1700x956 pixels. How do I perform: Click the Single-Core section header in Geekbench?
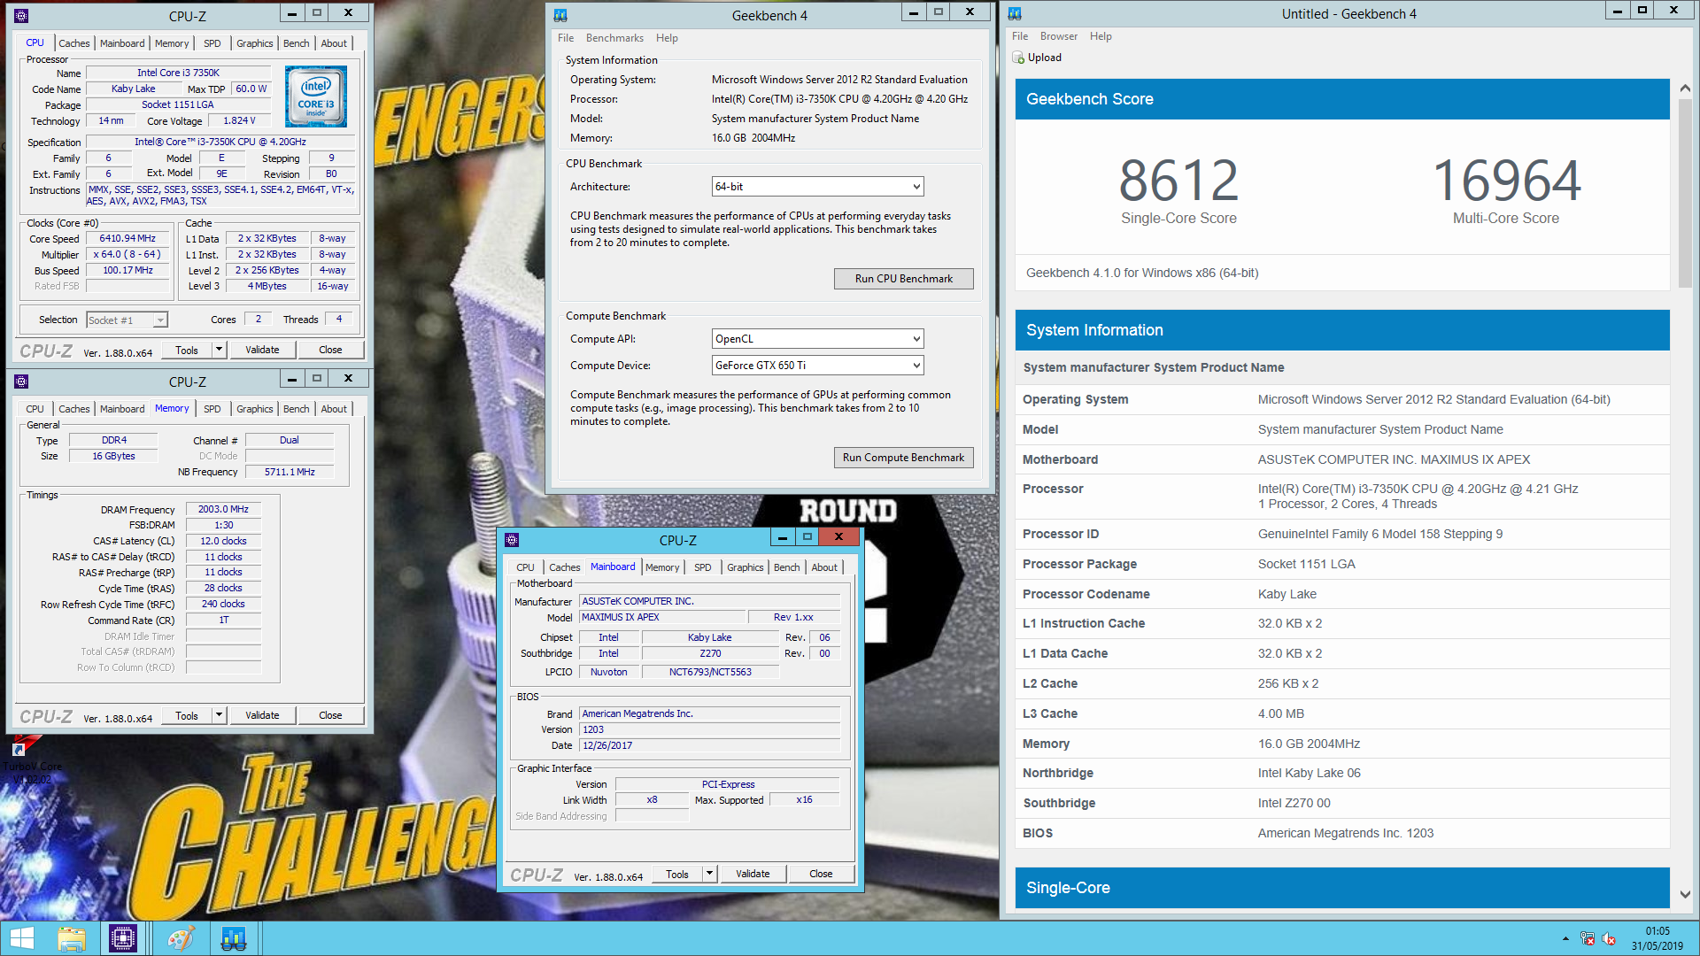1342,888
